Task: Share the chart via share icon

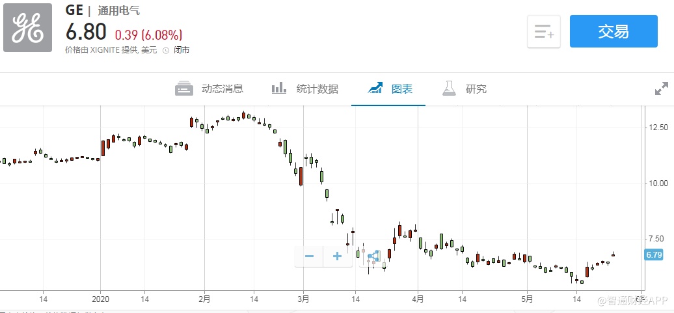Action: [373, 256]
